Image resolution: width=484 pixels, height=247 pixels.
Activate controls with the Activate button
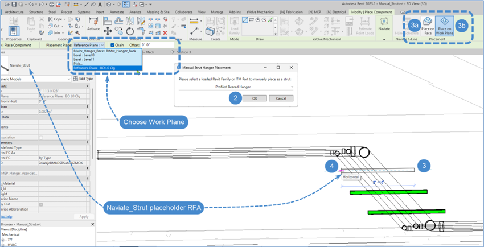tap(93, 24)
